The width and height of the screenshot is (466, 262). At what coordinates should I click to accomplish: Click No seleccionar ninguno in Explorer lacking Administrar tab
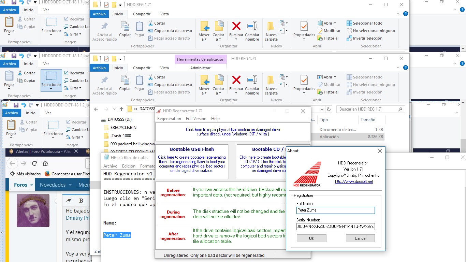click(371, 31)
